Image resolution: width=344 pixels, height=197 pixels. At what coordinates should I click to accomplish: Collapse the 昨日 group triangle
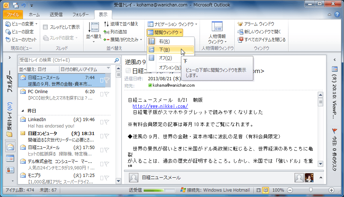tap(23, 111)
